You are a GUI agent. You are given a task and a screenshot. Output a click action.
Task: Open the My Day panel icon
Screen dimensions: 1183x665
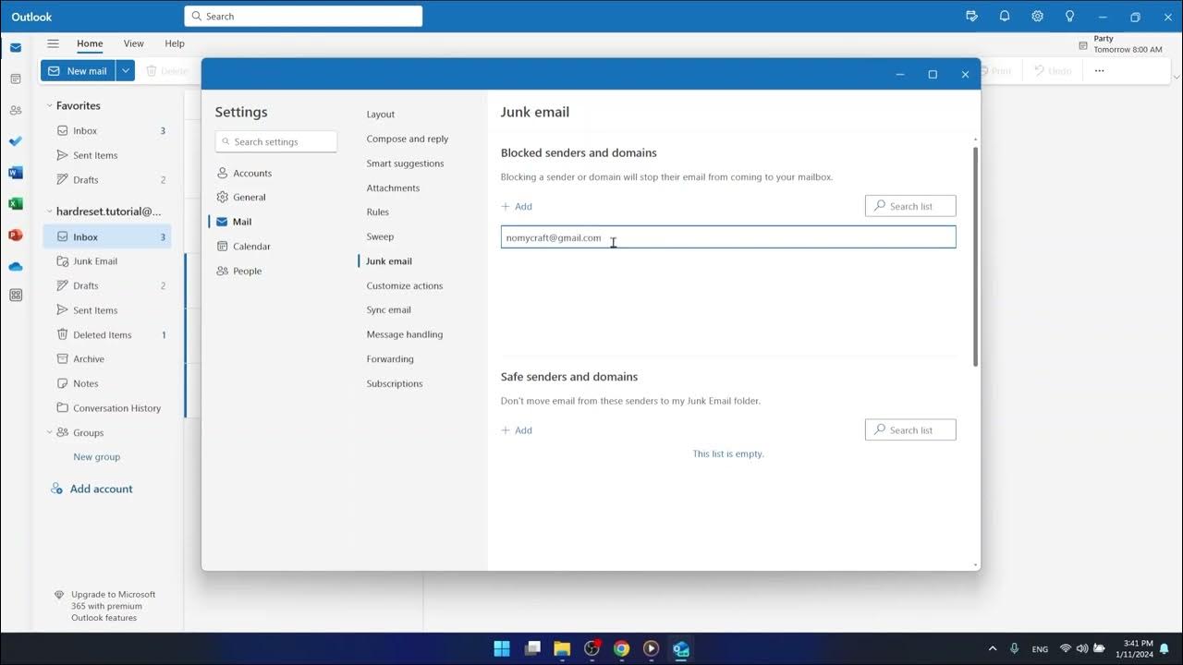(x=971, y=16)
